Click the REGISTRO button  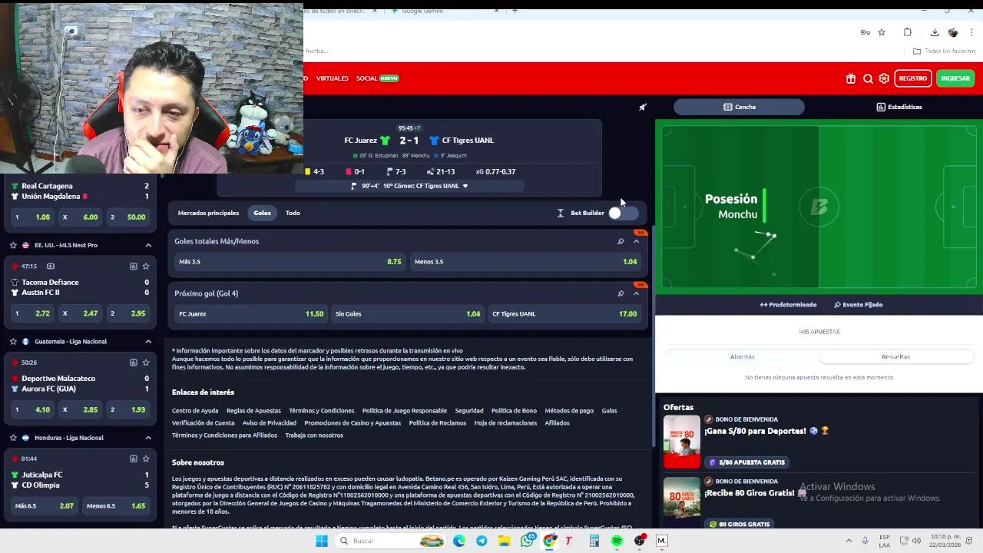(913, 78)
